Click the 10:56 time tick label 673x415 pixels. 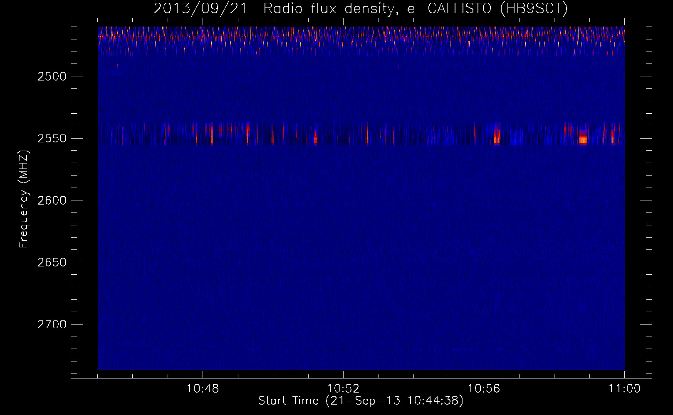pos(484,389)
